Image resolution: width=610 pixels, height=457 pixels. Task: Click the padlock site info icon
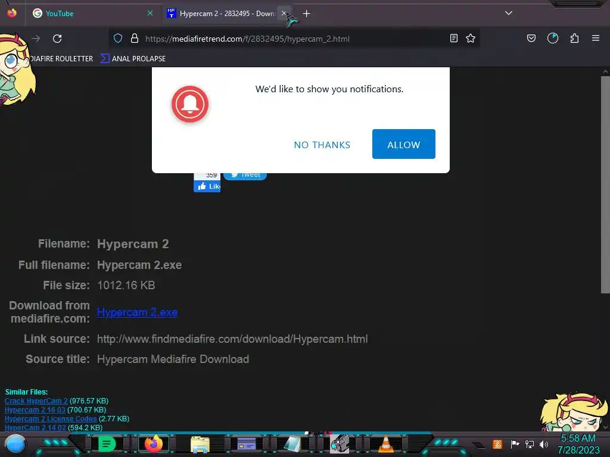[135, 38]
